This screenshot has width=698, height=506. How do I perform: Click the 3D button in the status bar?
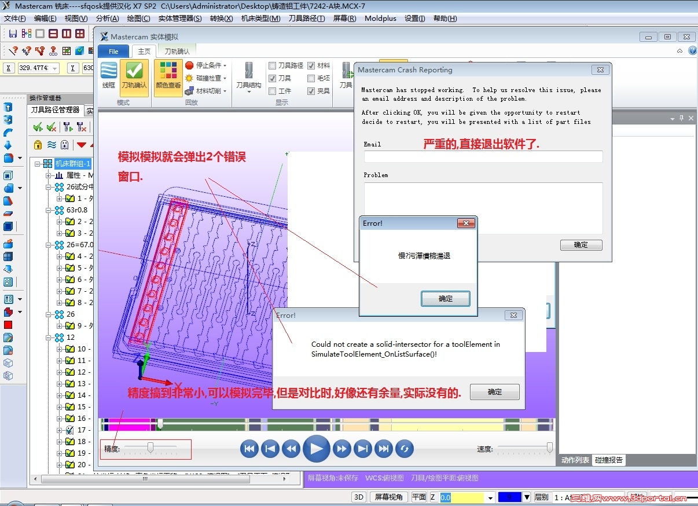click(359, 497)
